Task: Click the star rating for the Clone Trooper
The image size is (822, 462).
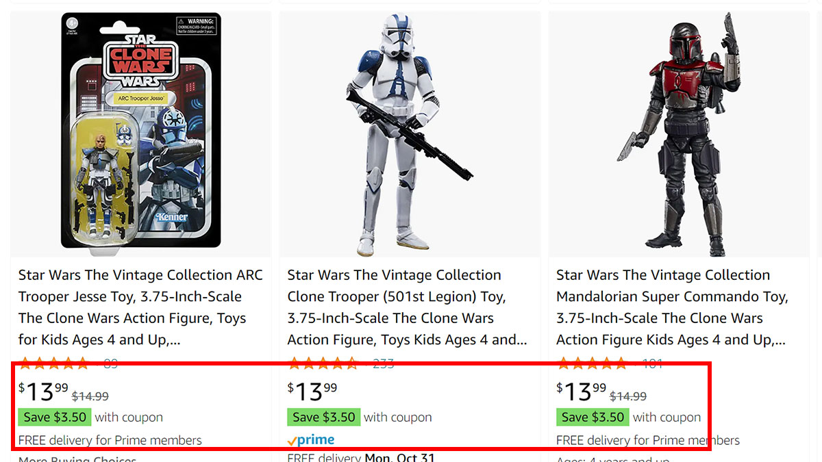Action: [323, 363]
